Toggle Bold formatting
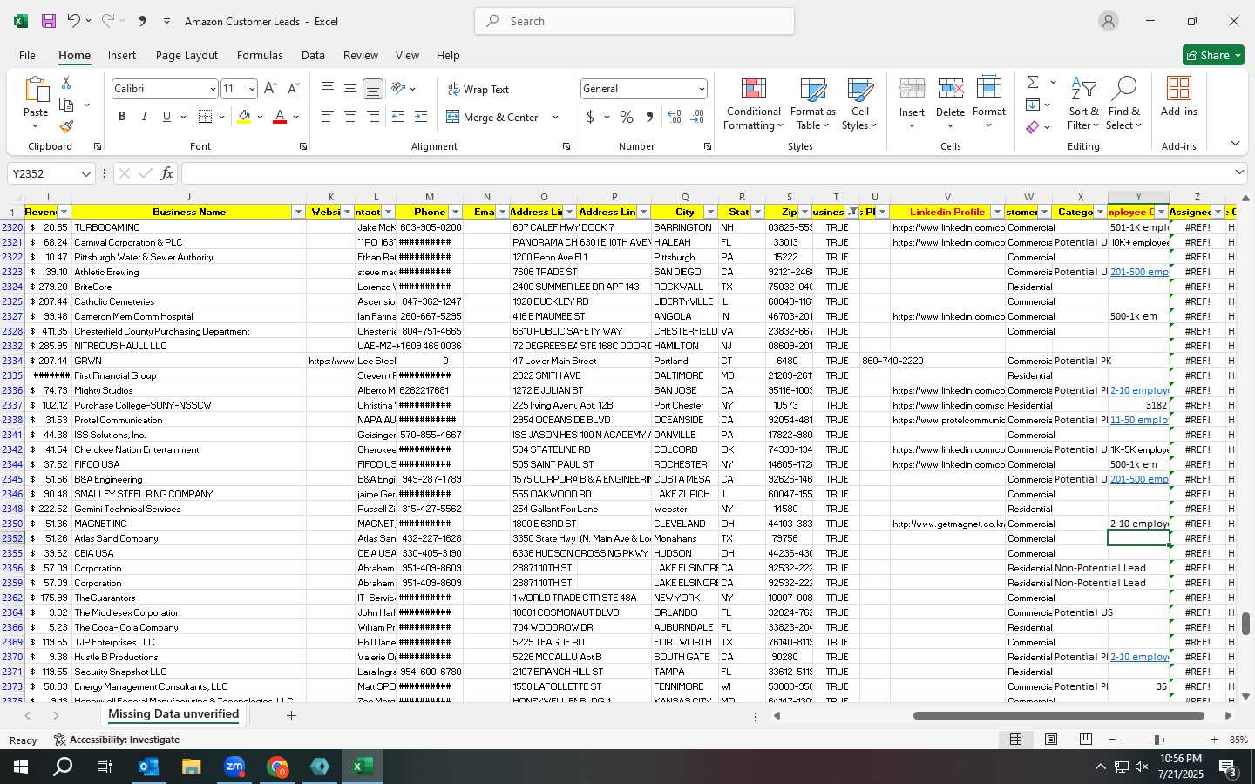Viewport: 1255px width, 784px height. click(x=122, y=117)
